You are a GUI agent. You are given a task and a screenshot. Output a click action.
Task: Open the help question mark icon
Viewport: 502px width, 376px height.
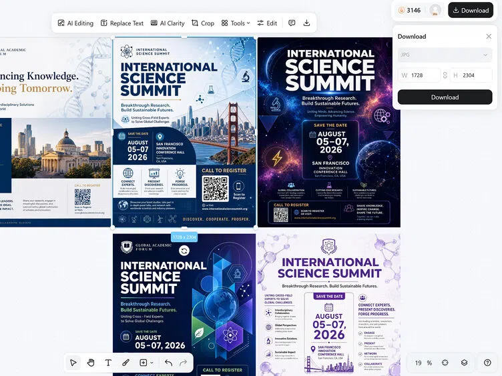(x=487, y=363)
